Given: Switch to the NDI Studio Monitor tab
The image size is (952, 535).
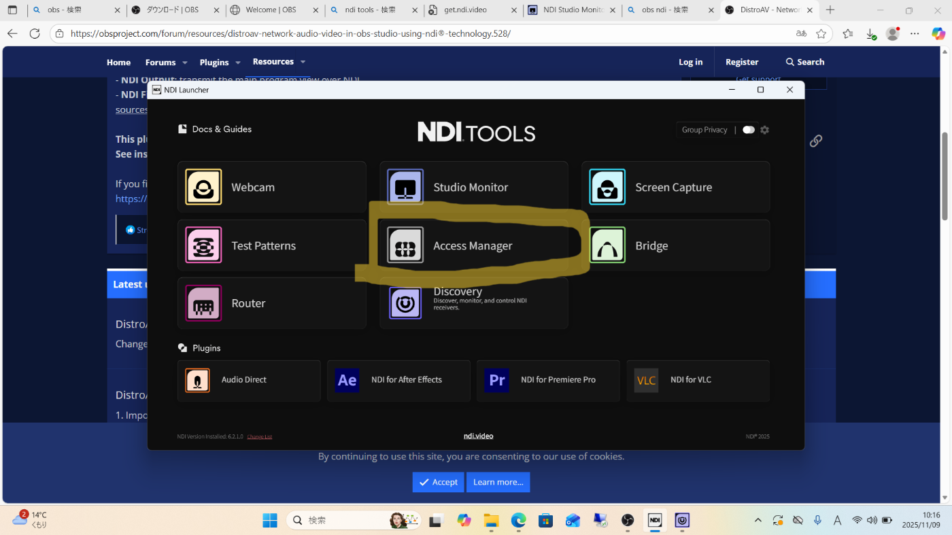Looking at the screenshot, I should click(x=573, y=10).
